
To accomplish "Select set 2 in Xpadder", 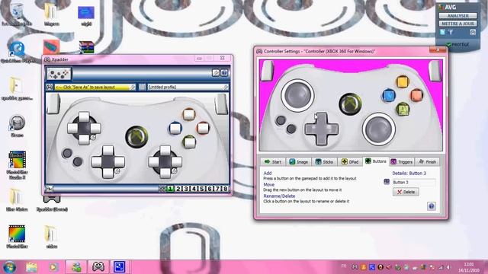I will (x=178, y=189).
